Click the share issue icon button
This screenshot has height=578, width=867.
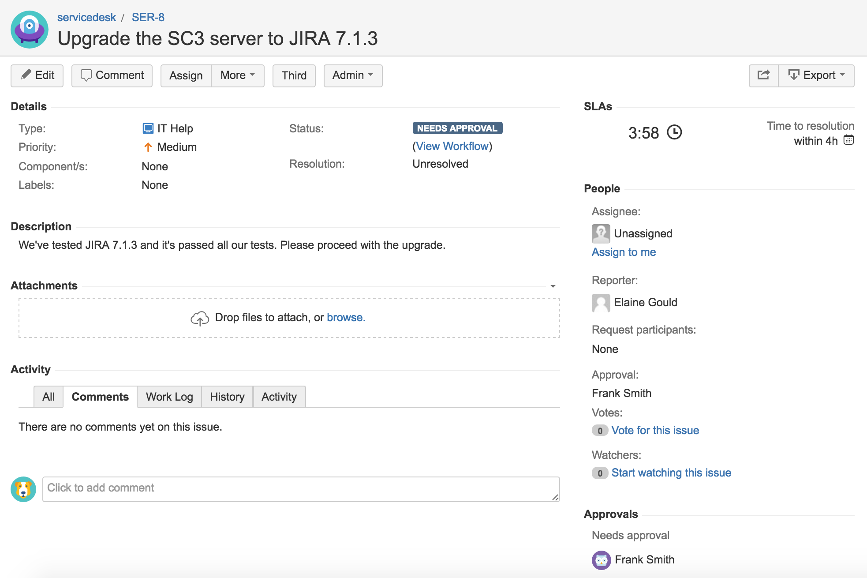pyautogui.click(x=763, y=75)
